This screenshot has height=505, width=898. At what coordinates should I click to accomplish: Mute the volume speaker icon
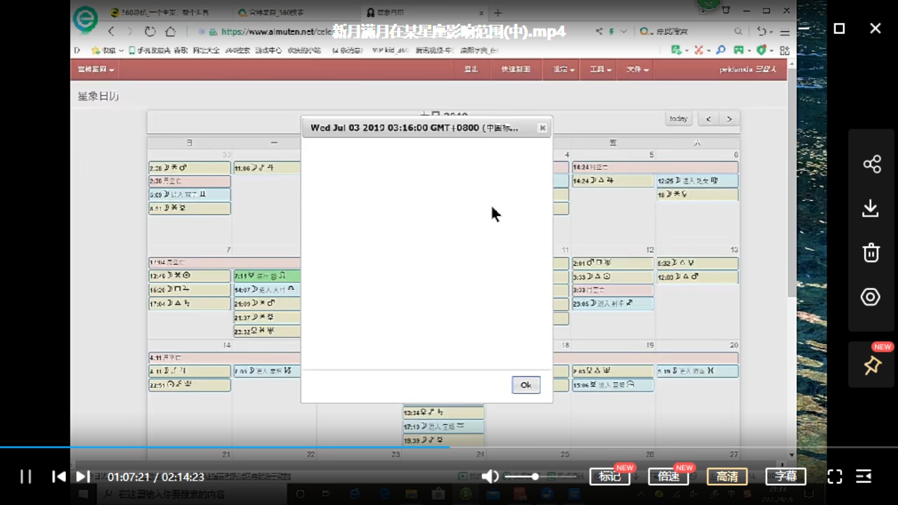pyautogui.click(x=490, y=477)
